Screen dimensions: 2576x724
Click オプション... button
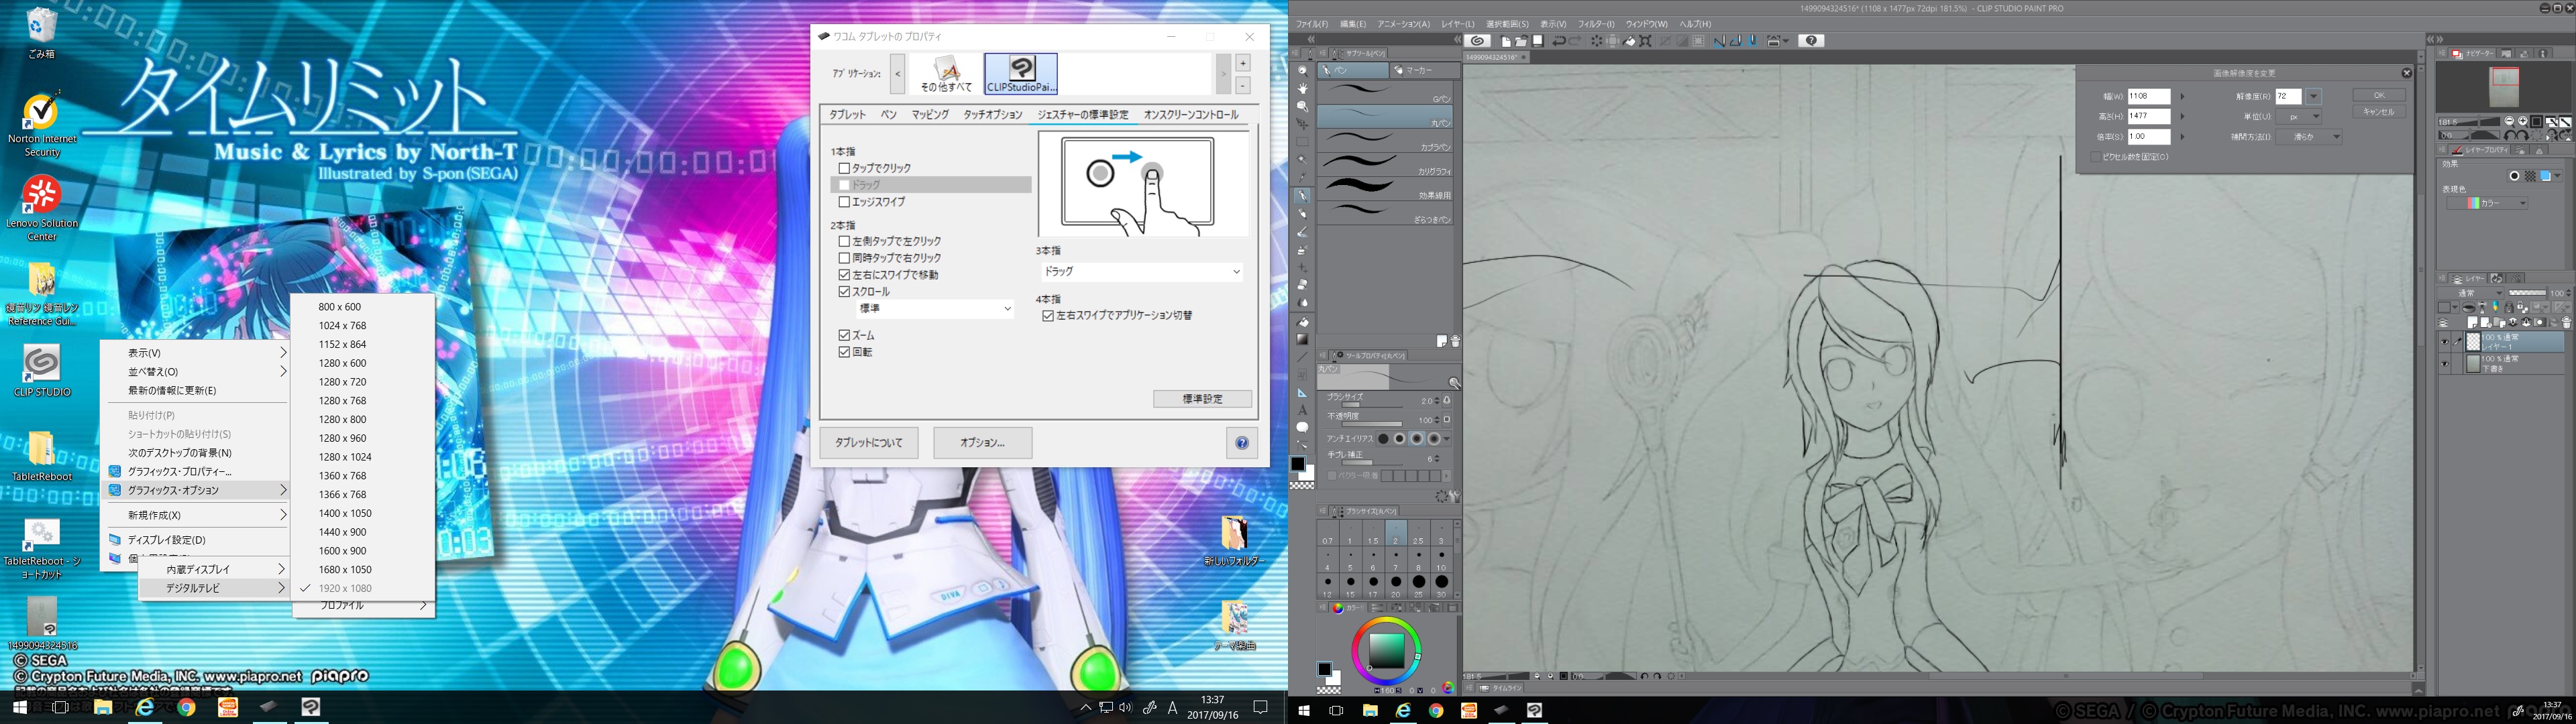click(982, 443)
